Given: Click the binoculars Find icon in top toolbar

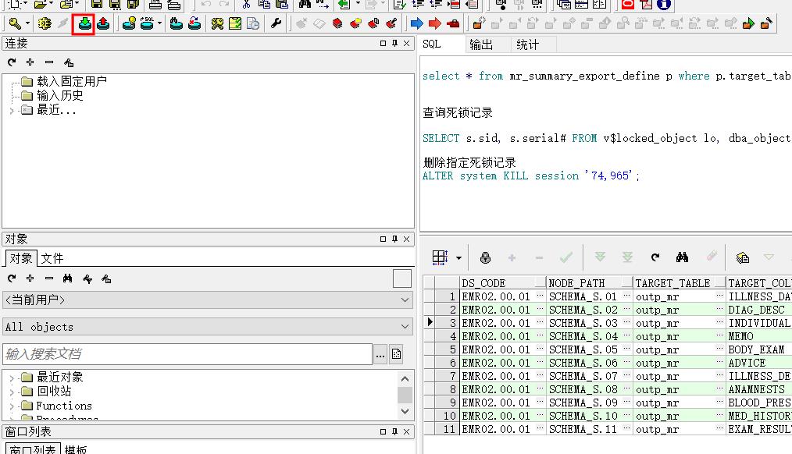Looking at the screenshot, I should [305, 4].
